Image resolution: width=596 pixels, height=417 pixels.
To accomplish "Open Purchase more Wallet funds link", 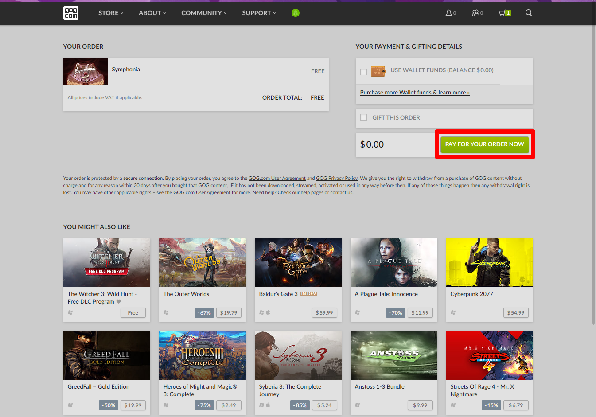I will point(415,93).
